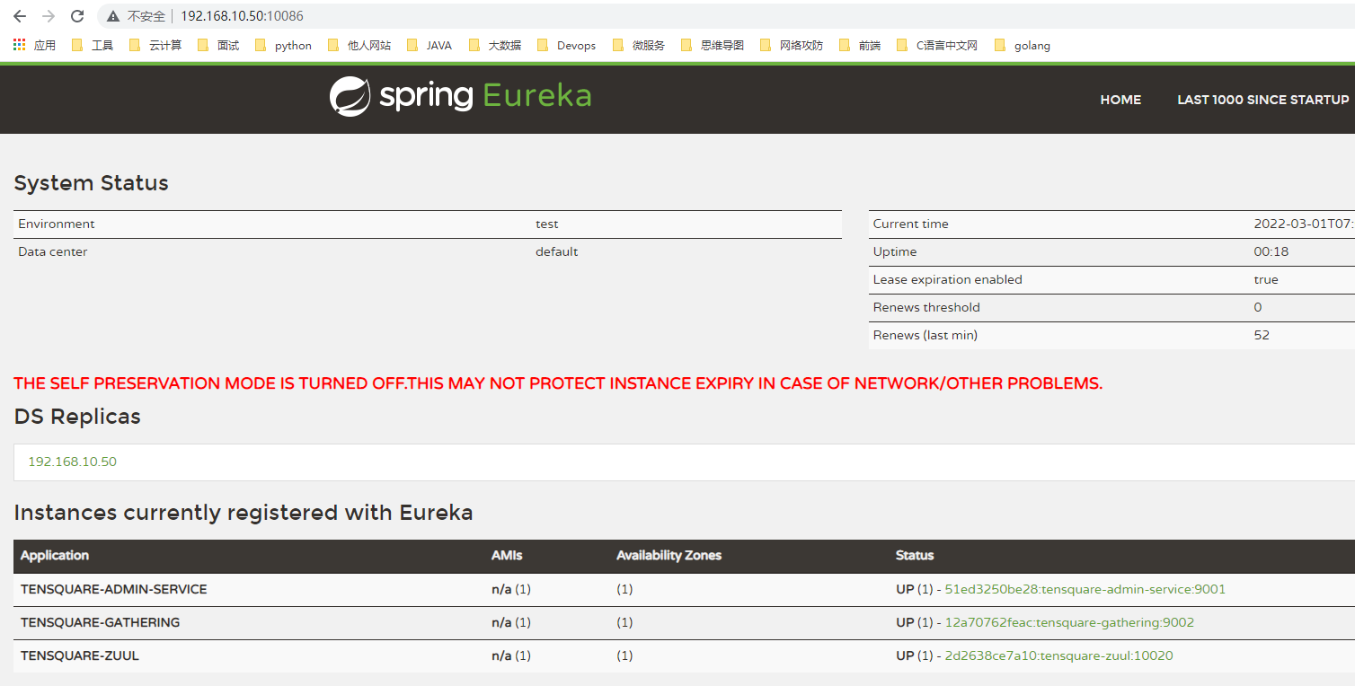Select the TENSQUARE-ADMIN-SERVICE application name
Viewport: 1355px width, 686px height.
114,589
